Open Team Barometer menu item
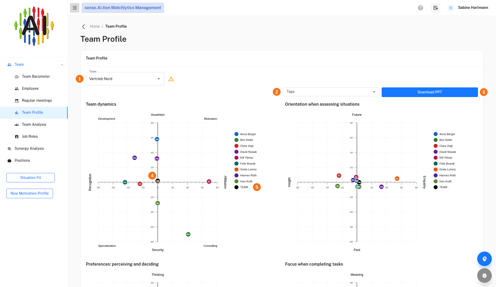This screenshot has height=287, width=496. (34, 76)
